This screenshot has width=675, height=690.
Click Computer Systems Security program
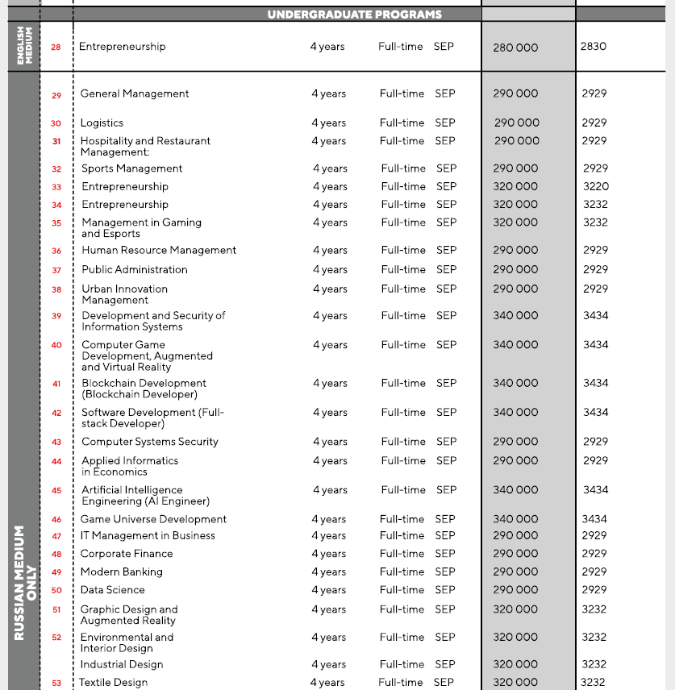[150, 442]
